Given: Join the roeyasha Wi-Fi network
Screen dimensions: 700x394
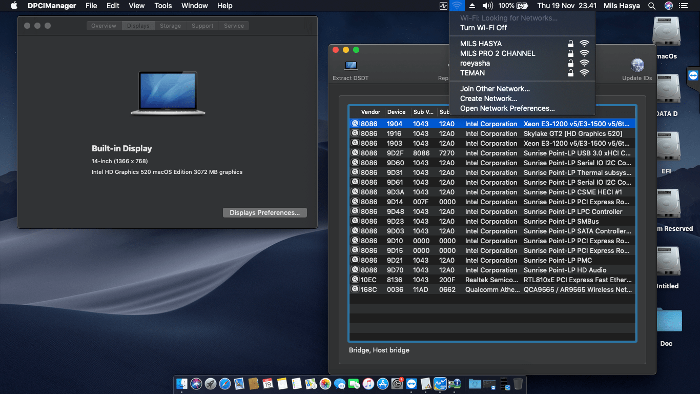Looking at the screenshot, I should (522, 63).
